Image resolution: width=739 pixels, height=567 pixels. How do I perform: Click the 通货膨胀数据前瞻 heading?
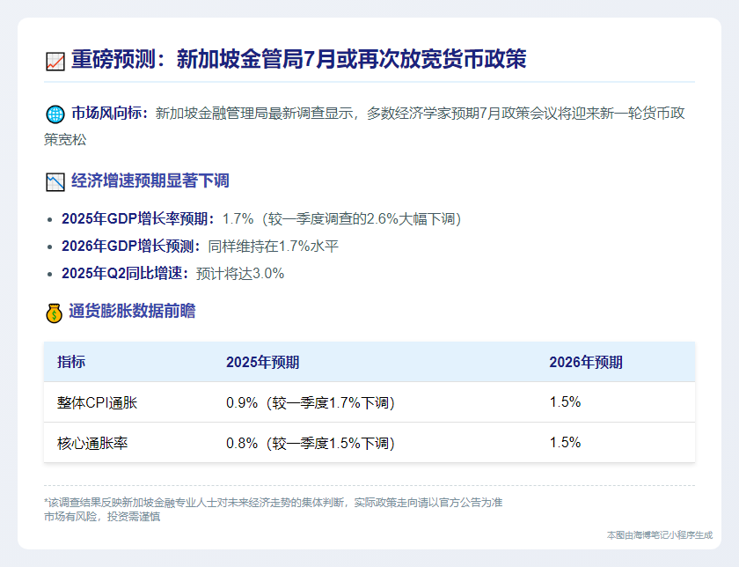132,312
